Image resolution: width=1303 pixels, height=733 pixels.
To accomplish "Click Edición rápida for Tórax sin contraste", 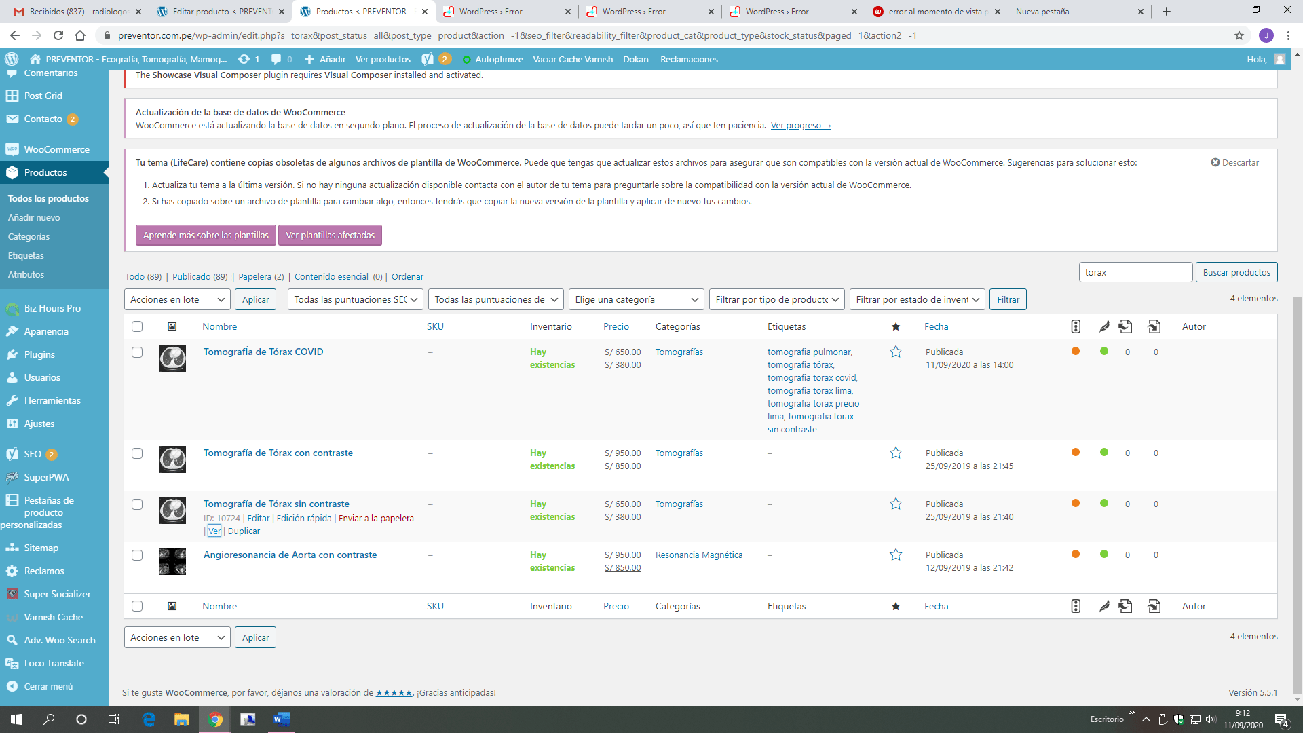I will [304, 518].
